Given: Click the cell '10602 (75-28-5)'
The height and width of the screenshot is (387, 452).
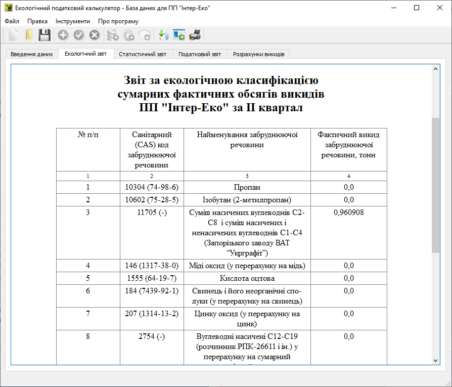Looking at the screenshot, I should point(152,200).
